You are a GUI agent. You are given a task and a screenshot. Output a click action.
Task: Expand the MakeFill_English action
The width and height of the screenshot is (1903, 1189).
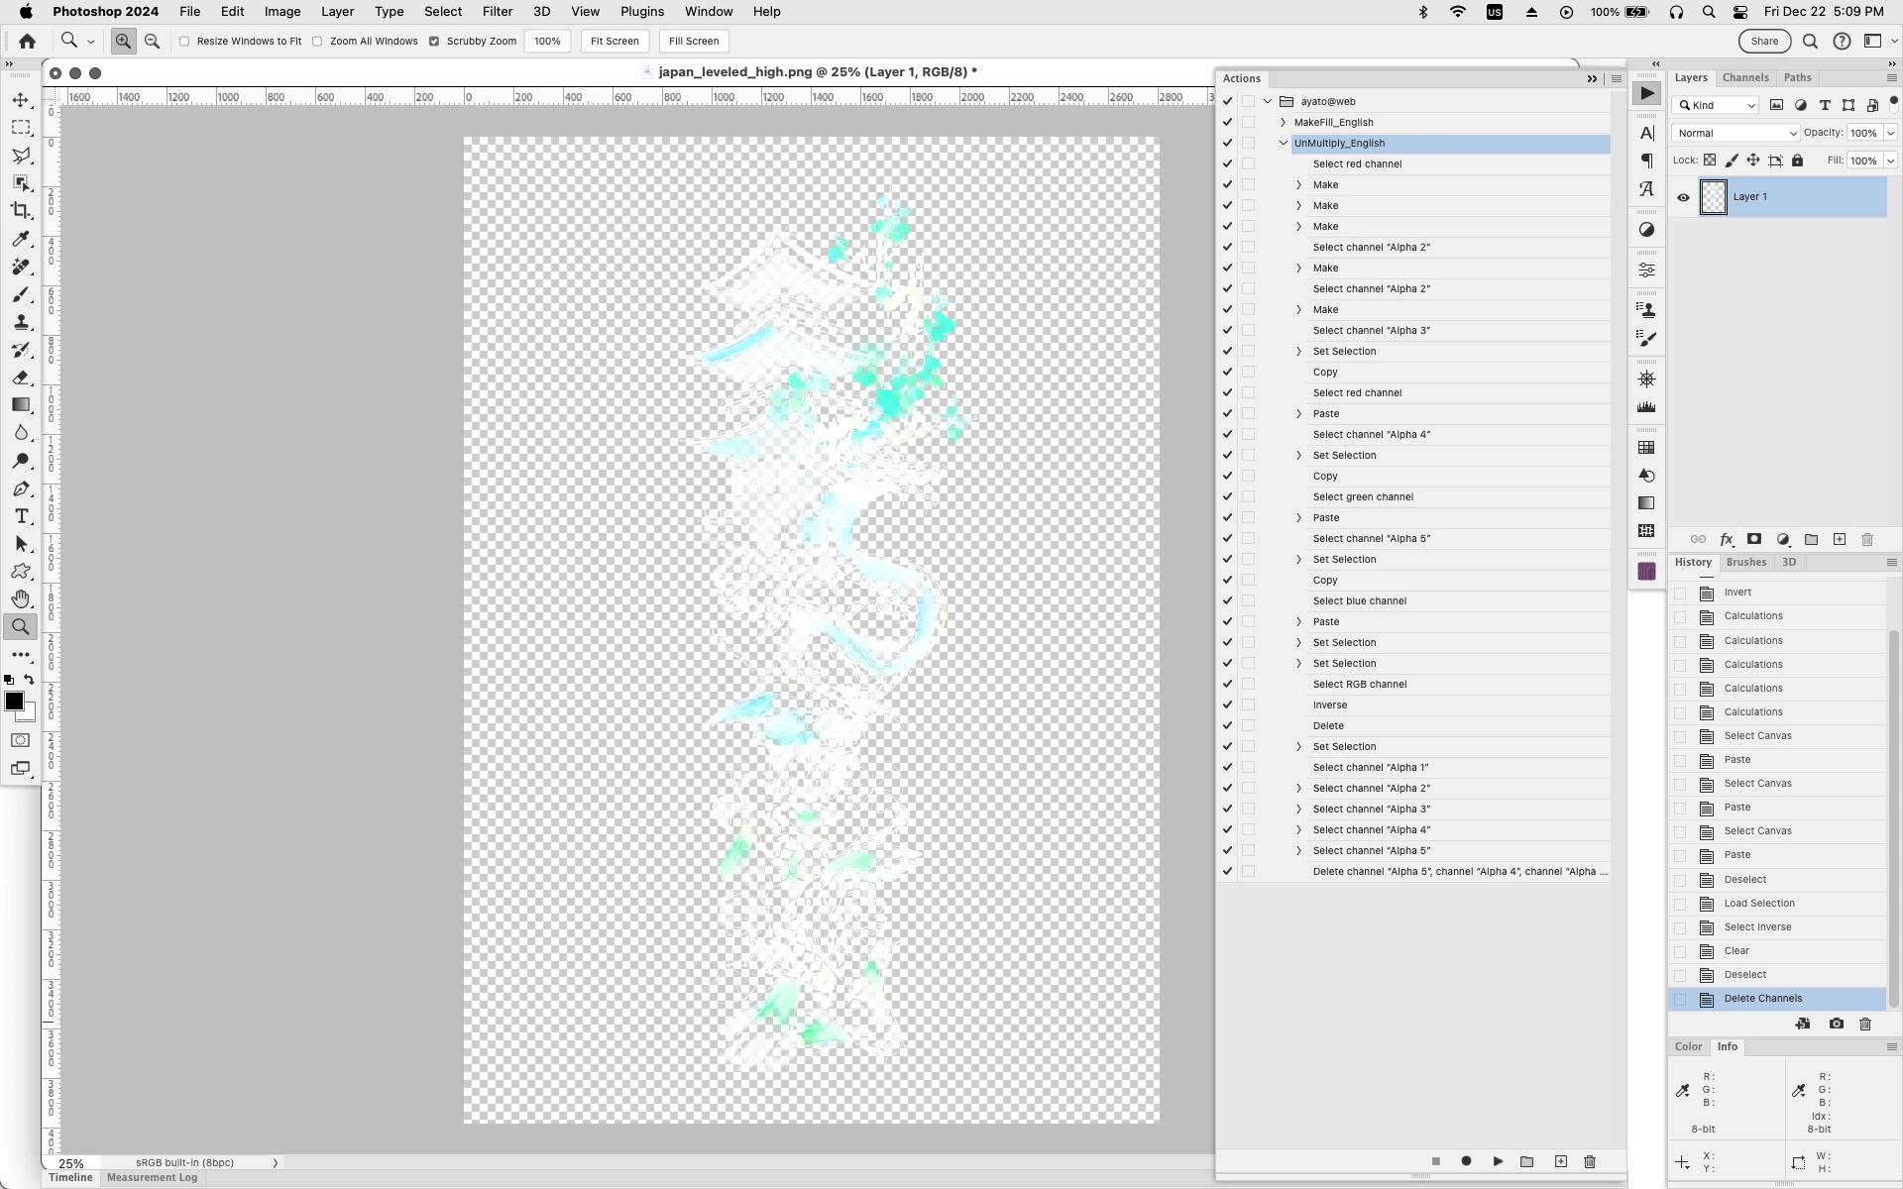(x=1284, y=123)
